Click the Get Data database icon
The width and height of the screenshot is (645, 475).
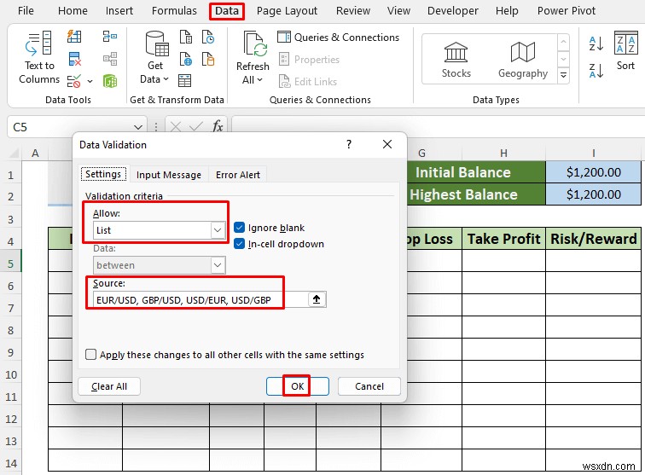[156, 43]
